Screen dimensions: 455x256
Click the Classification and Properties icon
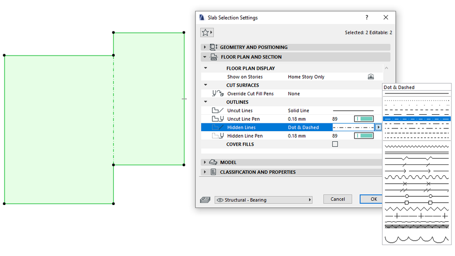[x=213, y=172]
